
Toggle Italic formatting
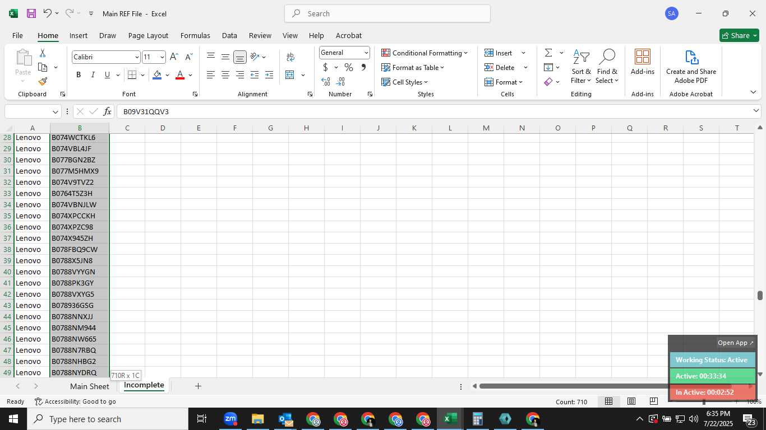pyautogui.click(x=93, y=75)
